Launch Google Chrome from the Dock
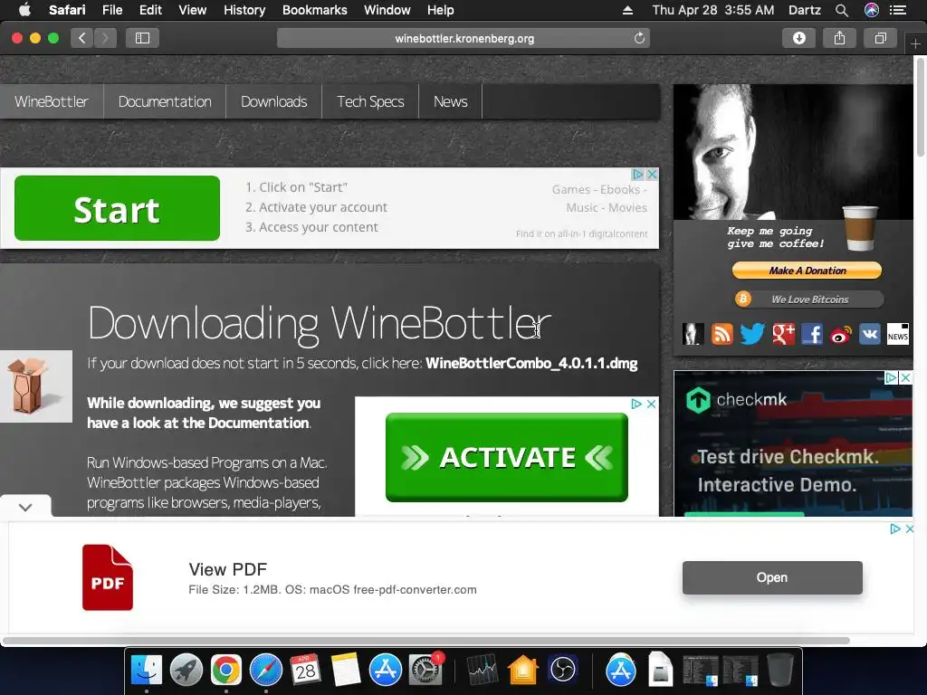 coord(225,671)
